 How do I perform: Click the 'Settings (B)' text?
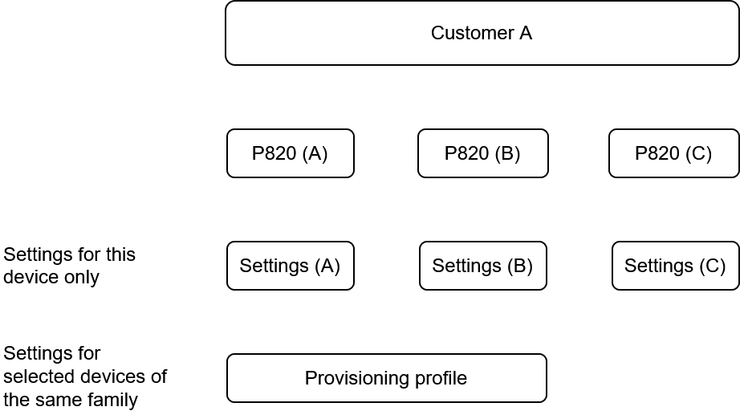482,266
